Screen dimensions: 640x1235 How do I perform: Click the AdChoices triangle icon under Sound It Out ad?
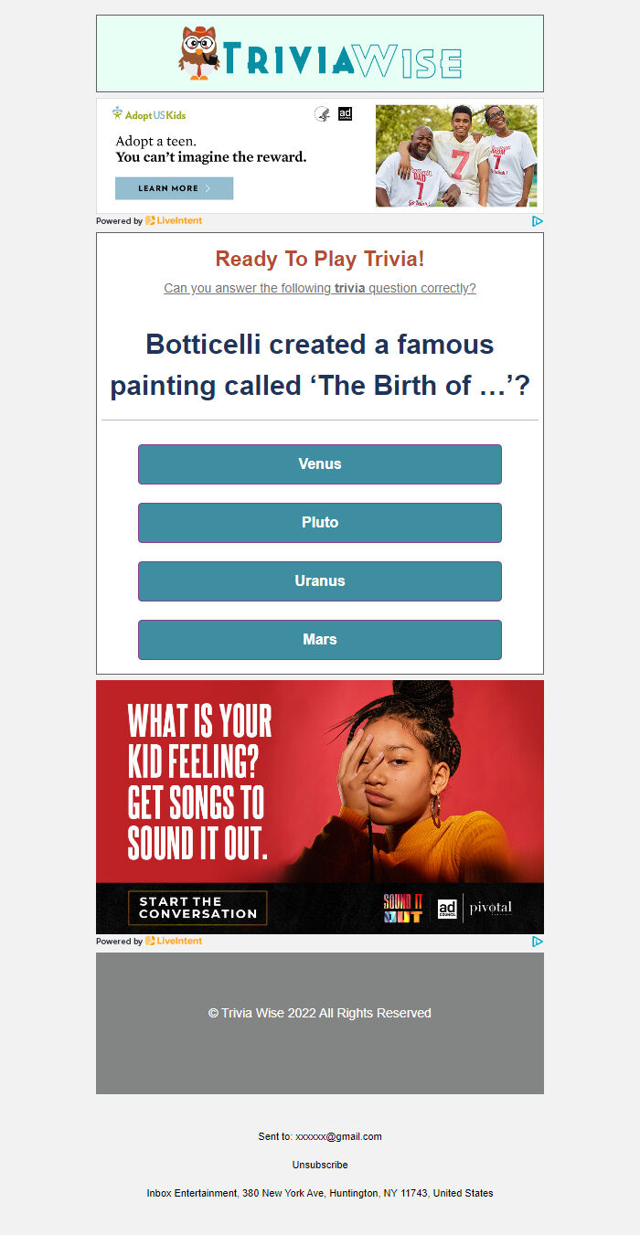(538, 942)
